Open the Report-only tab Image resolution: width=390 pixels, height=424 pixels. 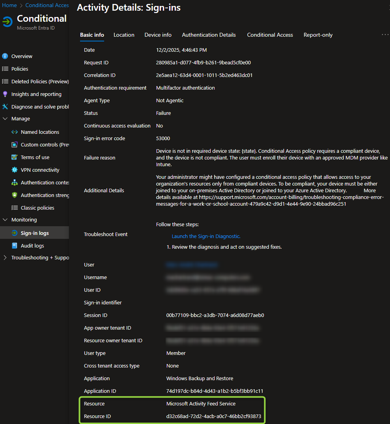[x=318, y=35]
